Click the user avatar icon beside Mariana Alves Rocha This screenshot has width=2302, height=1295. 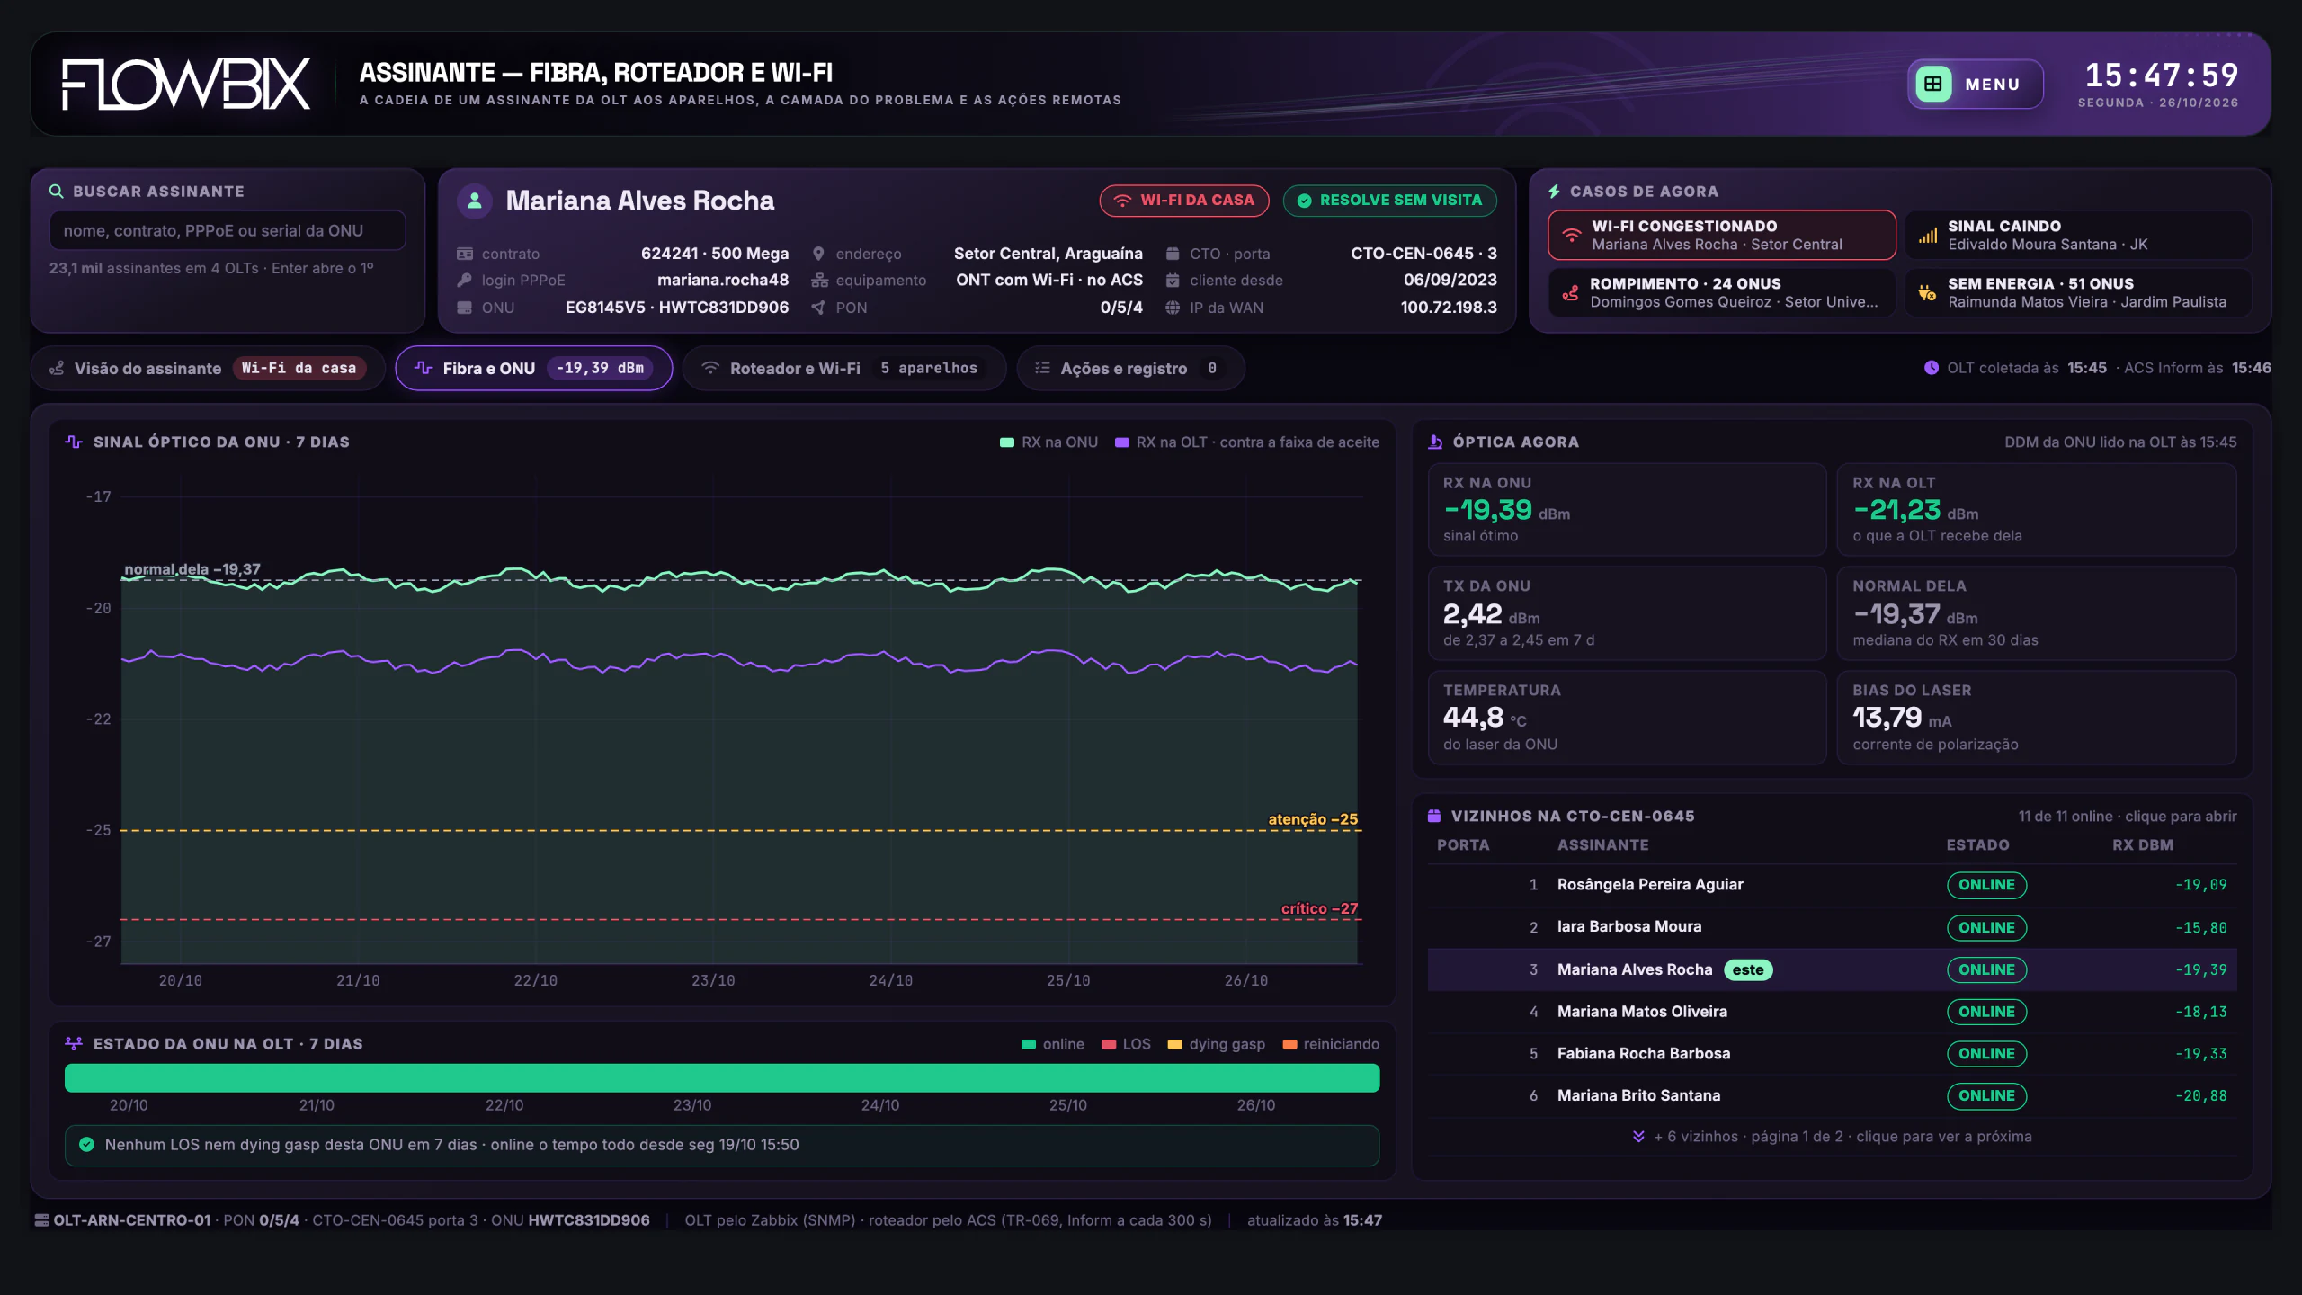coord(475,201)
